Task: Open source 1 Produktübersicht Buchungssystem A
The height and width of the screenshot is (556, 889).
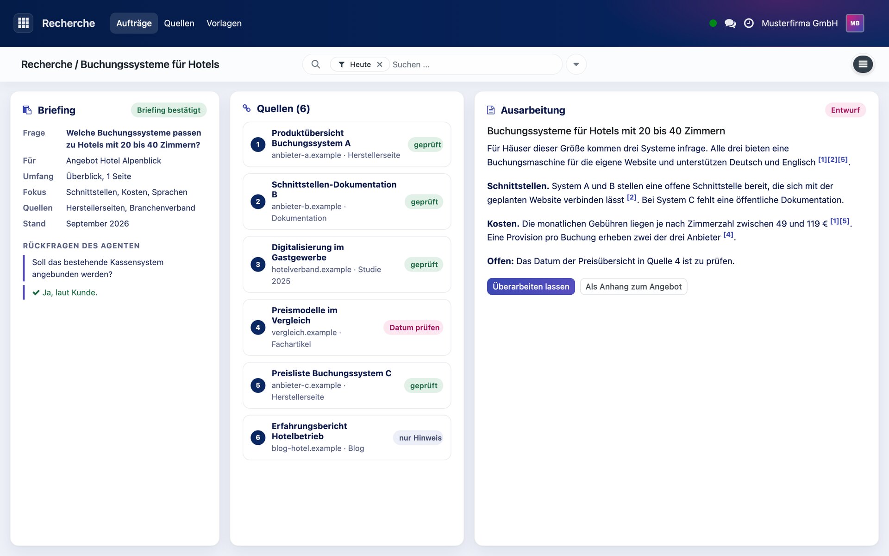Action: coord(347,145)
